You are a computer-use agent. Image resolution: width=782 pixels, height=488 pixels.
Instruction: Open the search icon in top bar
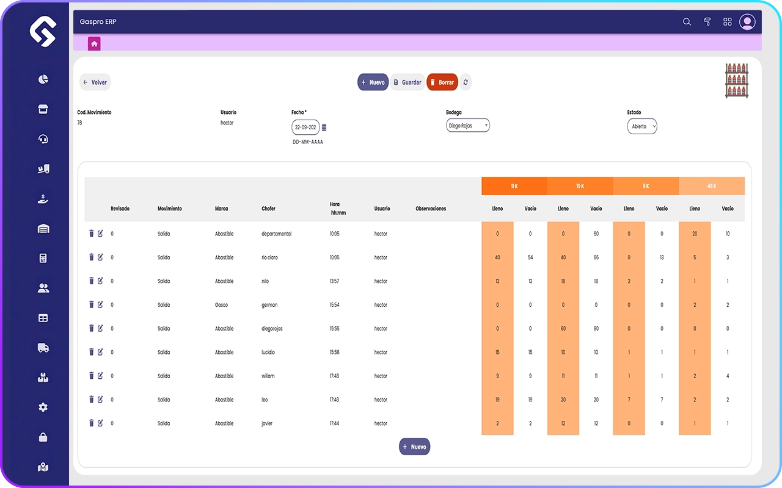(687, 22)
